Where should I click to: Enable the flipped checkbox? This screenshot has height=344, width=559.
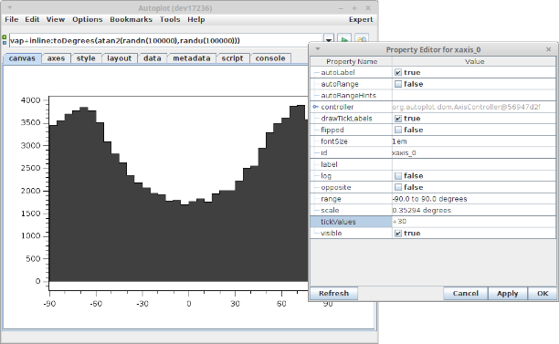398,130
